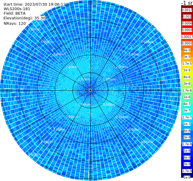193x181 pixels.
Task: Click the 3e-6 colorbar label
Action: point(187,83)
